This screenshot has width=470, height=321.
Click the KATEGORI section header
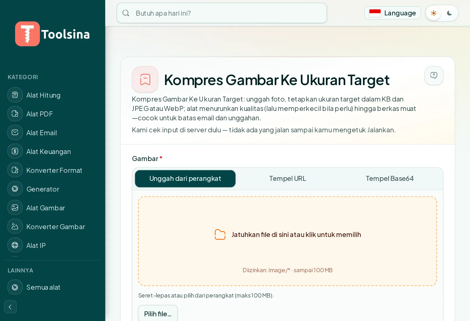(x=23, y=77)
